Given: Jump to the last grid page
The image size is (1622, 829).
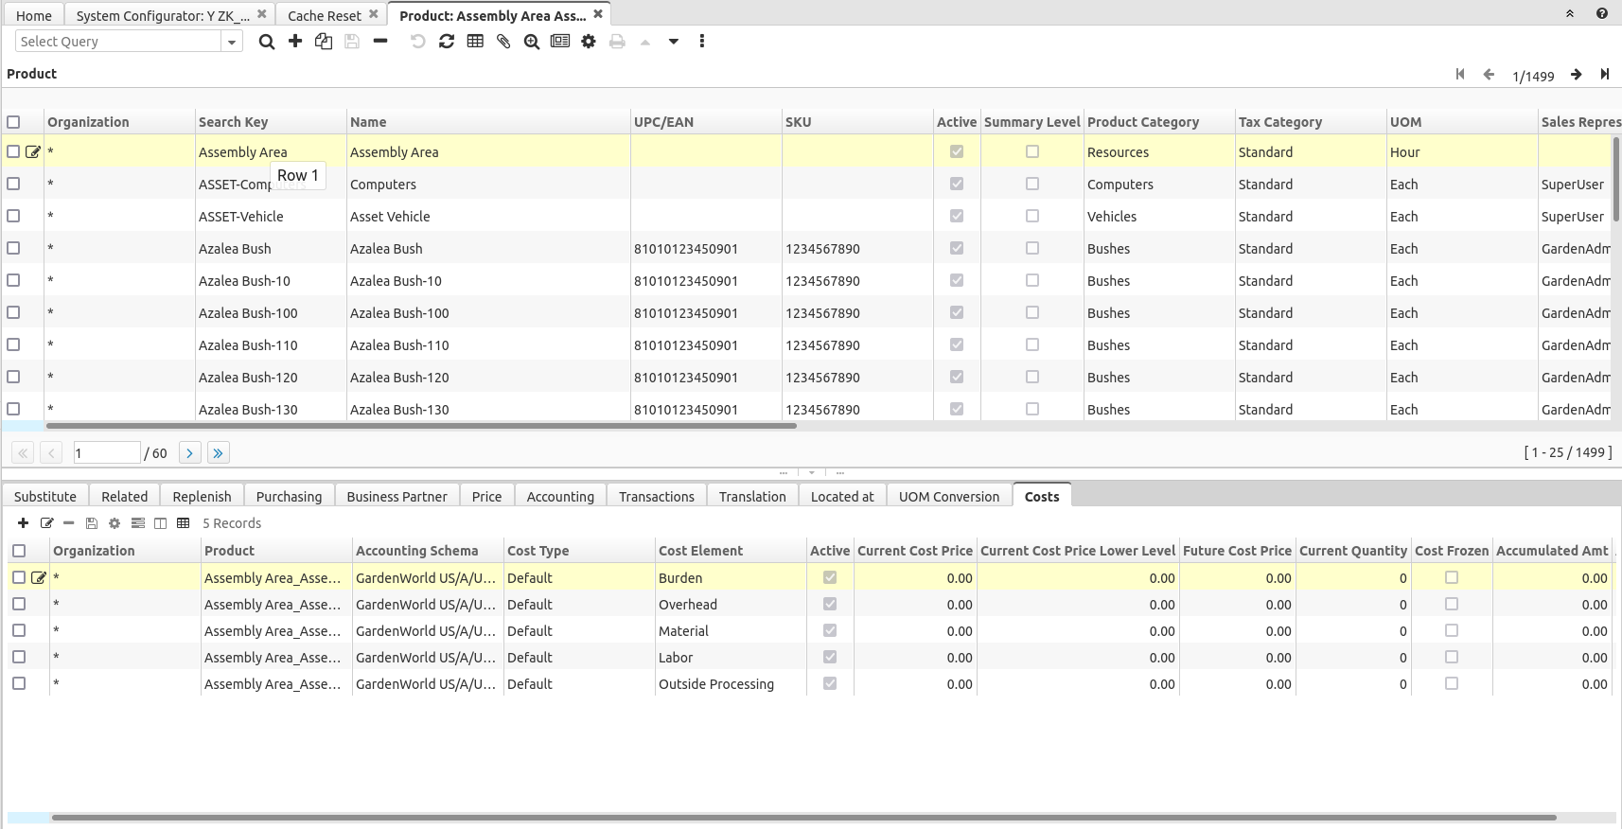Looking at the screenshot, I should tap(219, 453).
